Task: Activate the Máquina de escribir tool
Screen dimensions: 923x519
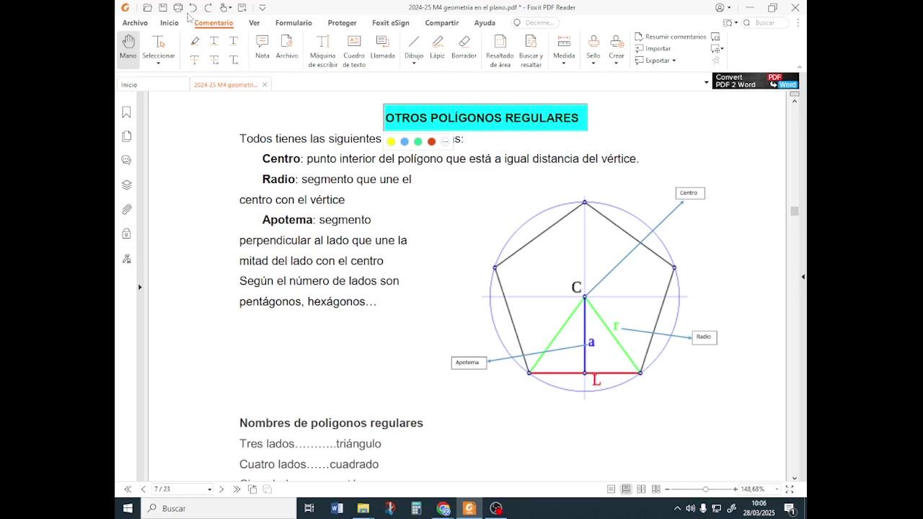Action: [323, 50]
